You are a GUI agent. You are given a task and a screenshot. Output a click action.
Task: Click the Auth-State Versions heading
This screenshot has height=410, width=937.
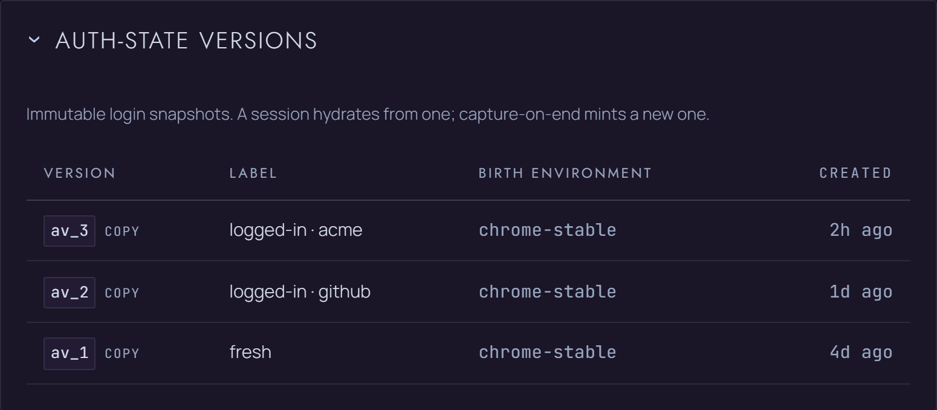point(186,41)
